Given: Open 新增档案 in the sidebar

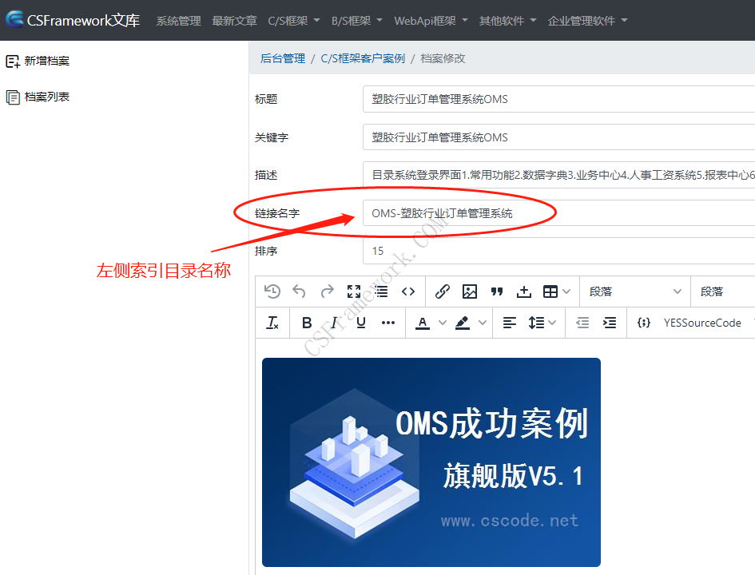Looking at the screenshot, I should click(x=38, y=61).
